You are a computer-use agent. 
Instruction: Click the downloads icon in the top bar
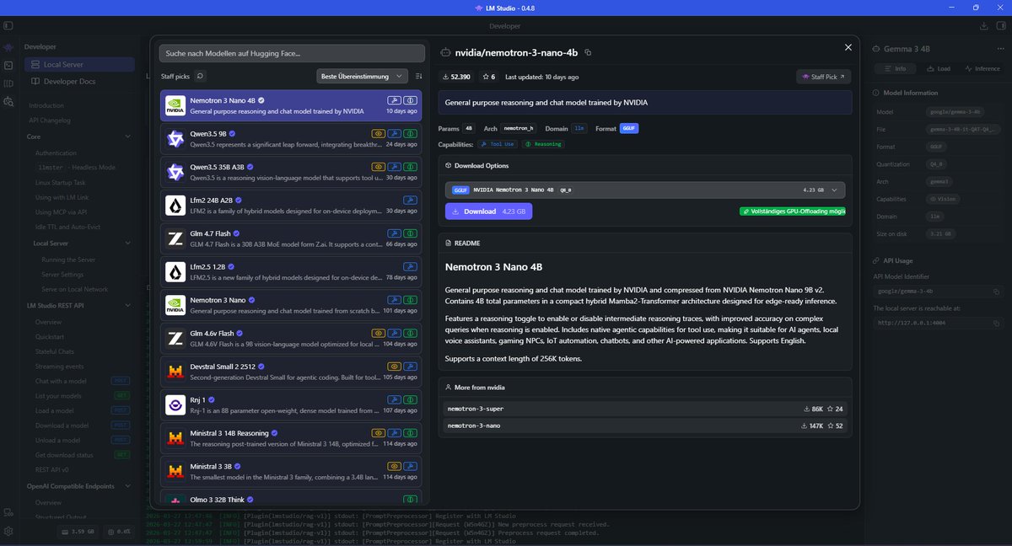click(x=984, y=26)
